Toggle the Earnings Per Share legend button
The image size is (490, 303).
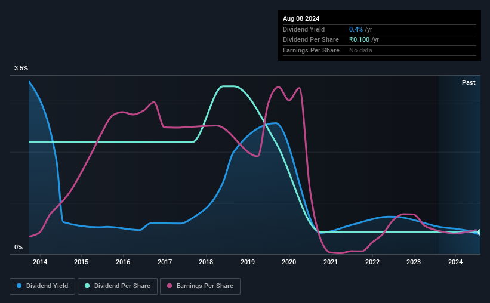(200, 286)
